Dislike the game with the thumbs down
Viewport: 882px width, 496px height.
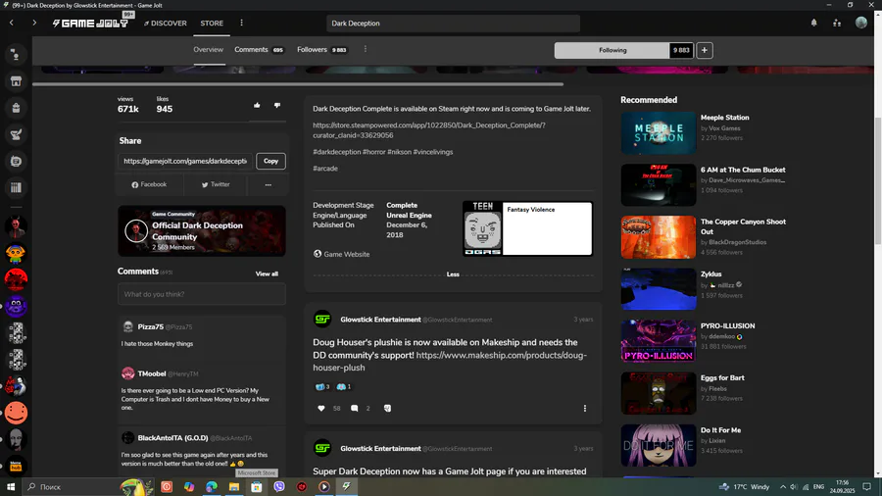(x=277, y=105)
